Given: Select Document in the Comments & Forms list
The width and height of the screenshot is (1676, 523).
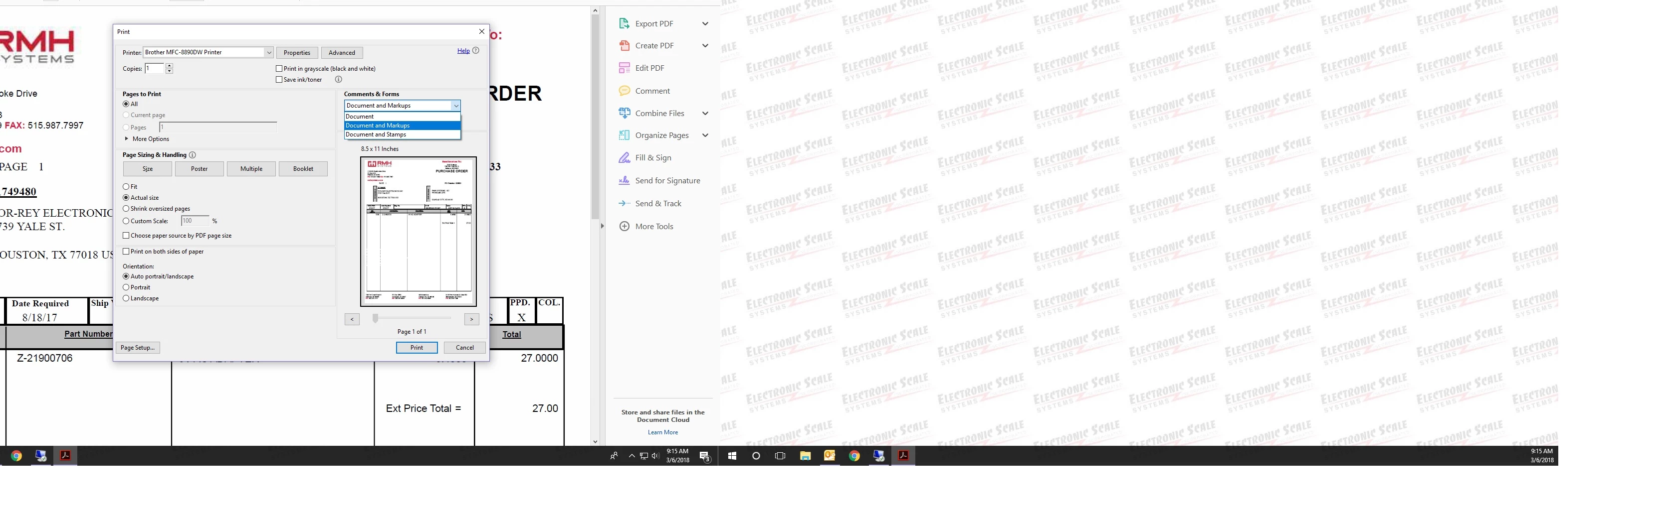Looking at the screenshot, I should click(x=360, y=116).
